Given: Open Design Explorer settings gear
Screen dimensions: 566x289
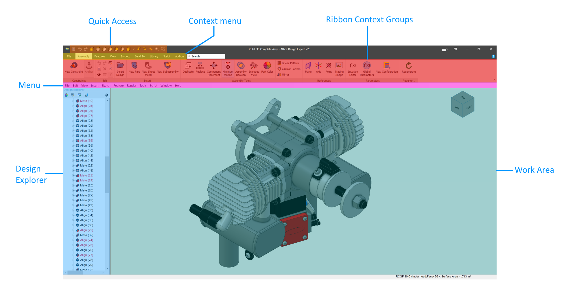Looking at the screenshot, I should [x=107, y=95].
